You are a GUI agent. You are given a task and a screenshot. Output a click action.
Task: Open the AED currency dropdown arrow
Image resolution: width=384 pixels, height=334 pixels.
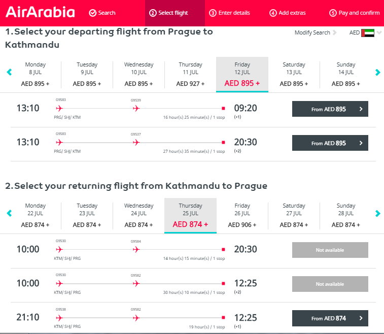coord(379,32)
